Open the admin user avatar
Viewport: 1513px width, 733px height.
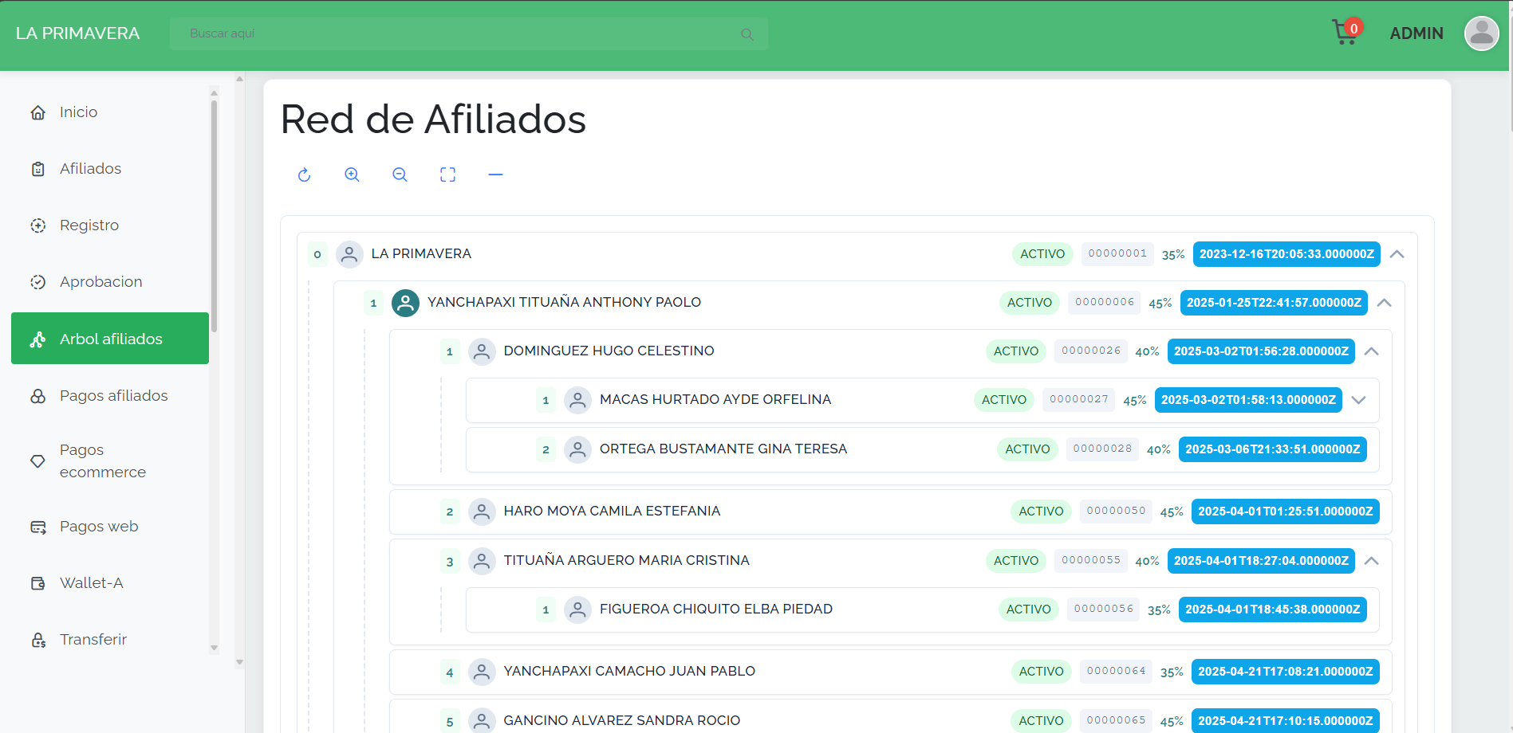[1481, 33]
